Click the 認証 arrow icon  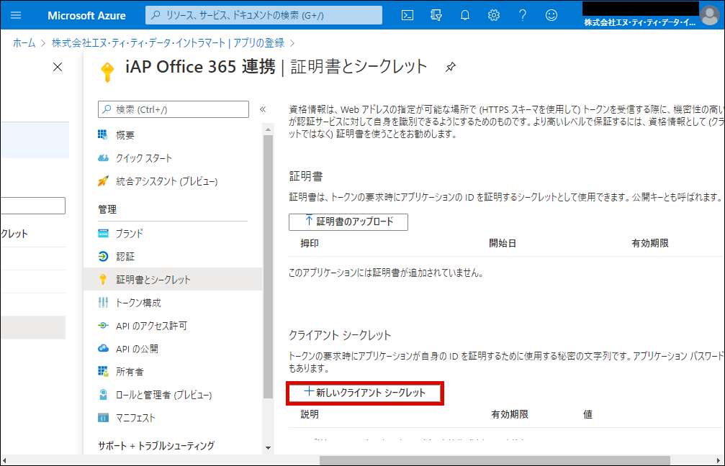[103, 256]
